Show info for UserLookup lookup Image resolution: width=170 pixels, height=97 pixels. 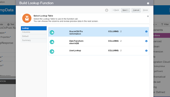[x=146, y=51]
